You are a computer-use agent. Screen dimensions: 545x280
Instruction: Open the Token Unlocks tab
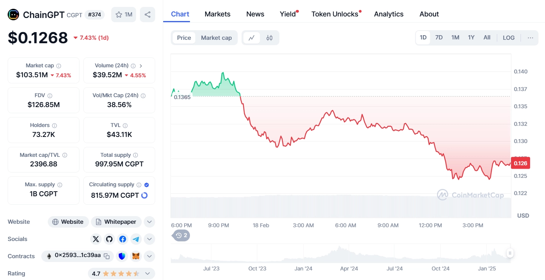click(x=335, y=14)
